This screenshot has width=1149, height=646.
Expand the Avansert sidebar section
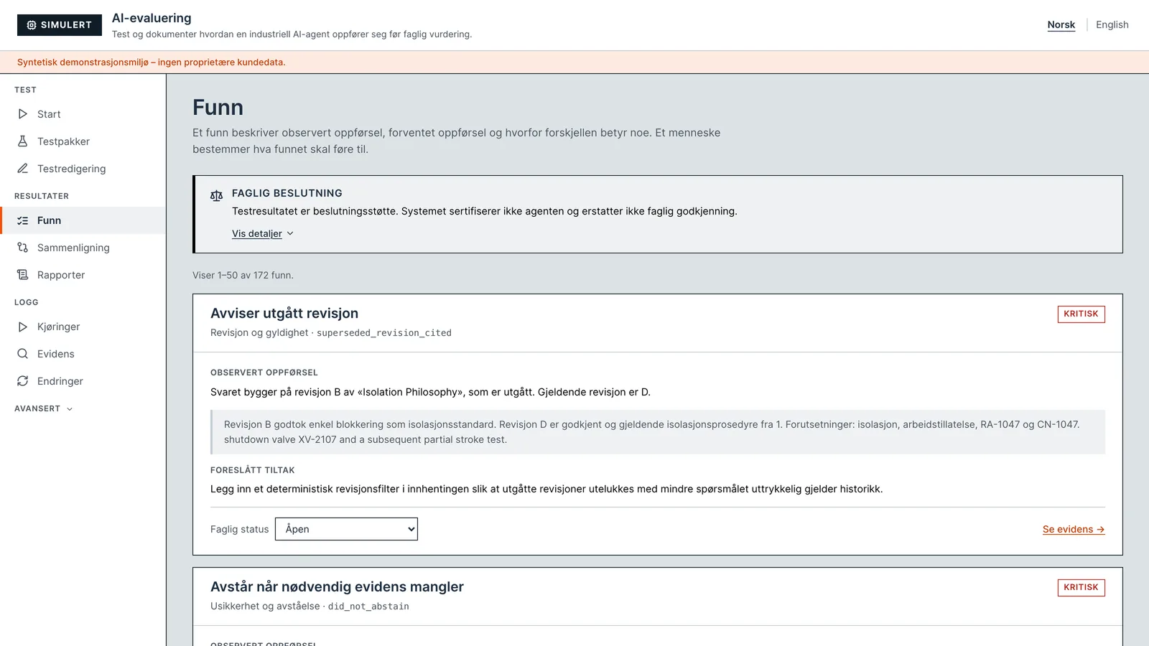coord(44,408)
